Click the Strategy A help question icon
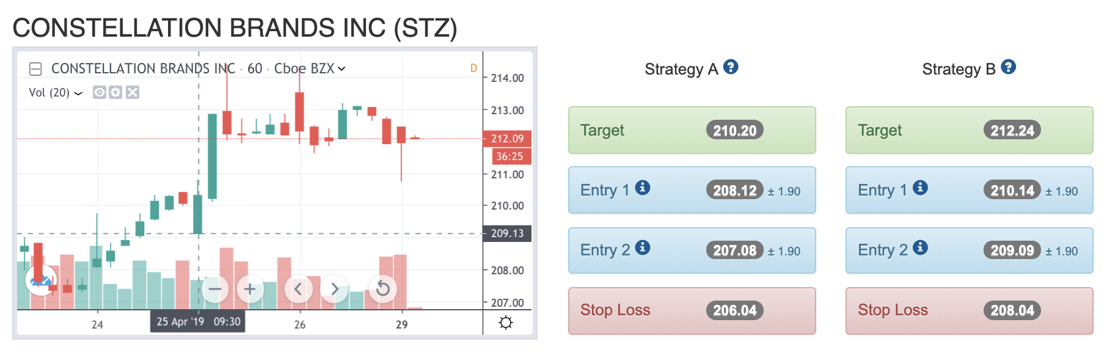1107x358 pixels. 731,67
